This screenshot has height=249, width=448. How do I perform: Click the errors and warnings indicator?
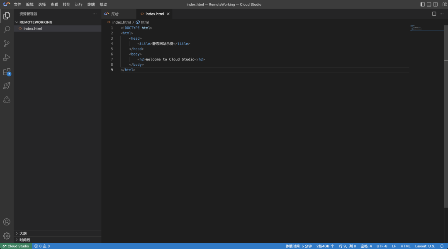42,246
